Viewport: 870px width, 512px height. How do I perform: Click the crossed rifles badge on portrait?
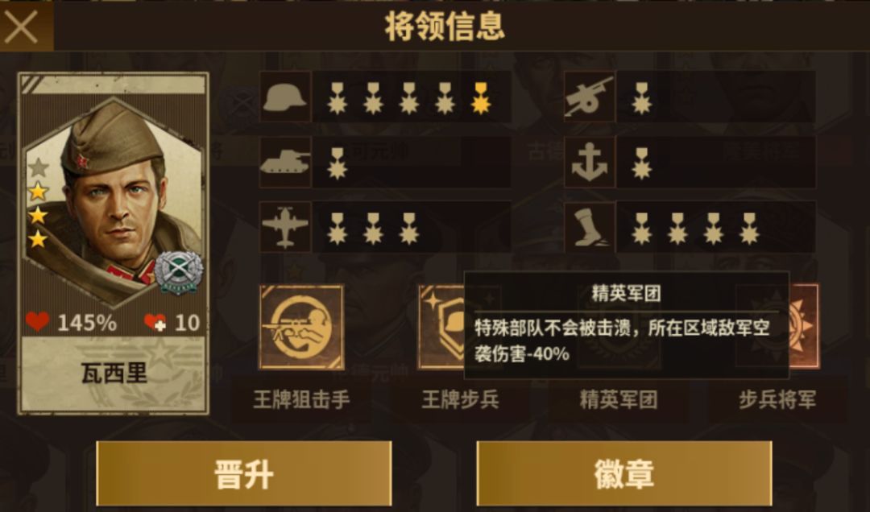point(178,272)
